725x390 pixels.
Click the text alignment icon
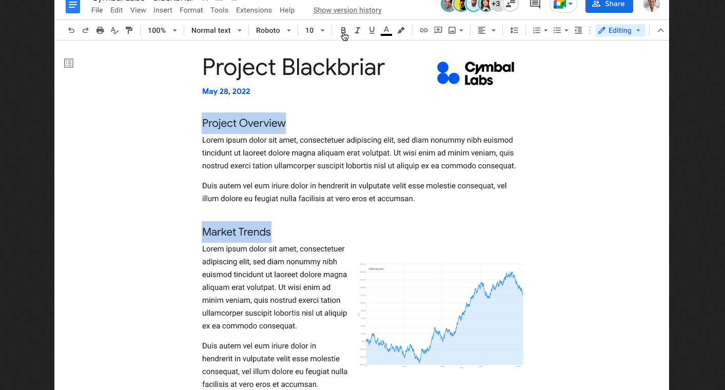[x=481, y=30]
